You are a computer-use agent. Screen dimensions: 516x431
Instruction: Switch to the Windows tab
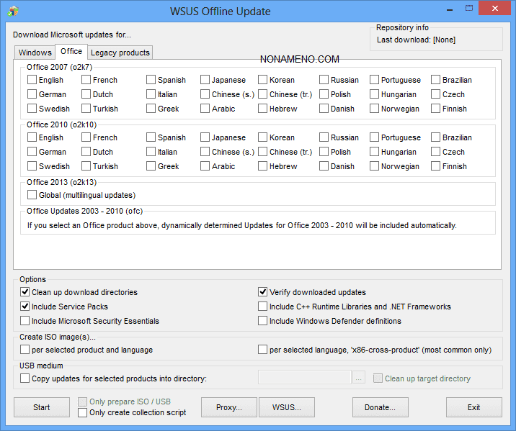(x=35, y=53)
